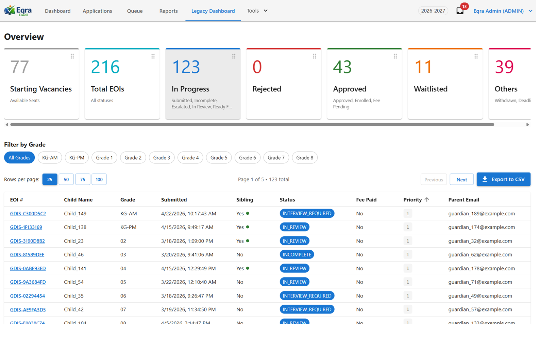Set rows per page to 75
The image size is (540, 340).
tap(83, 179)
